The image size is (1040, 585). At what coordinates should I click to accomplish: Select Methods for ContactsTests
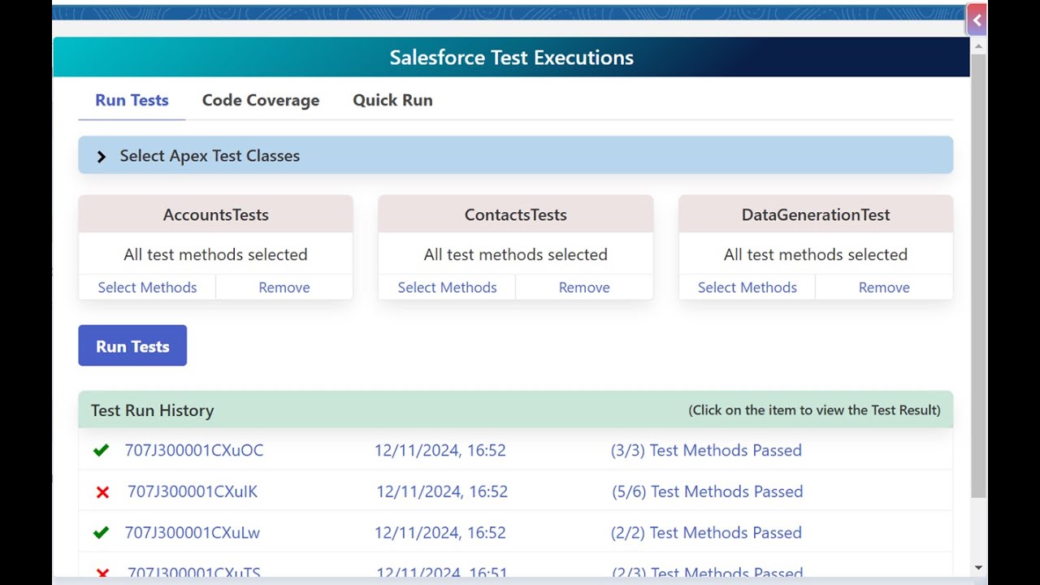[447, 288]
